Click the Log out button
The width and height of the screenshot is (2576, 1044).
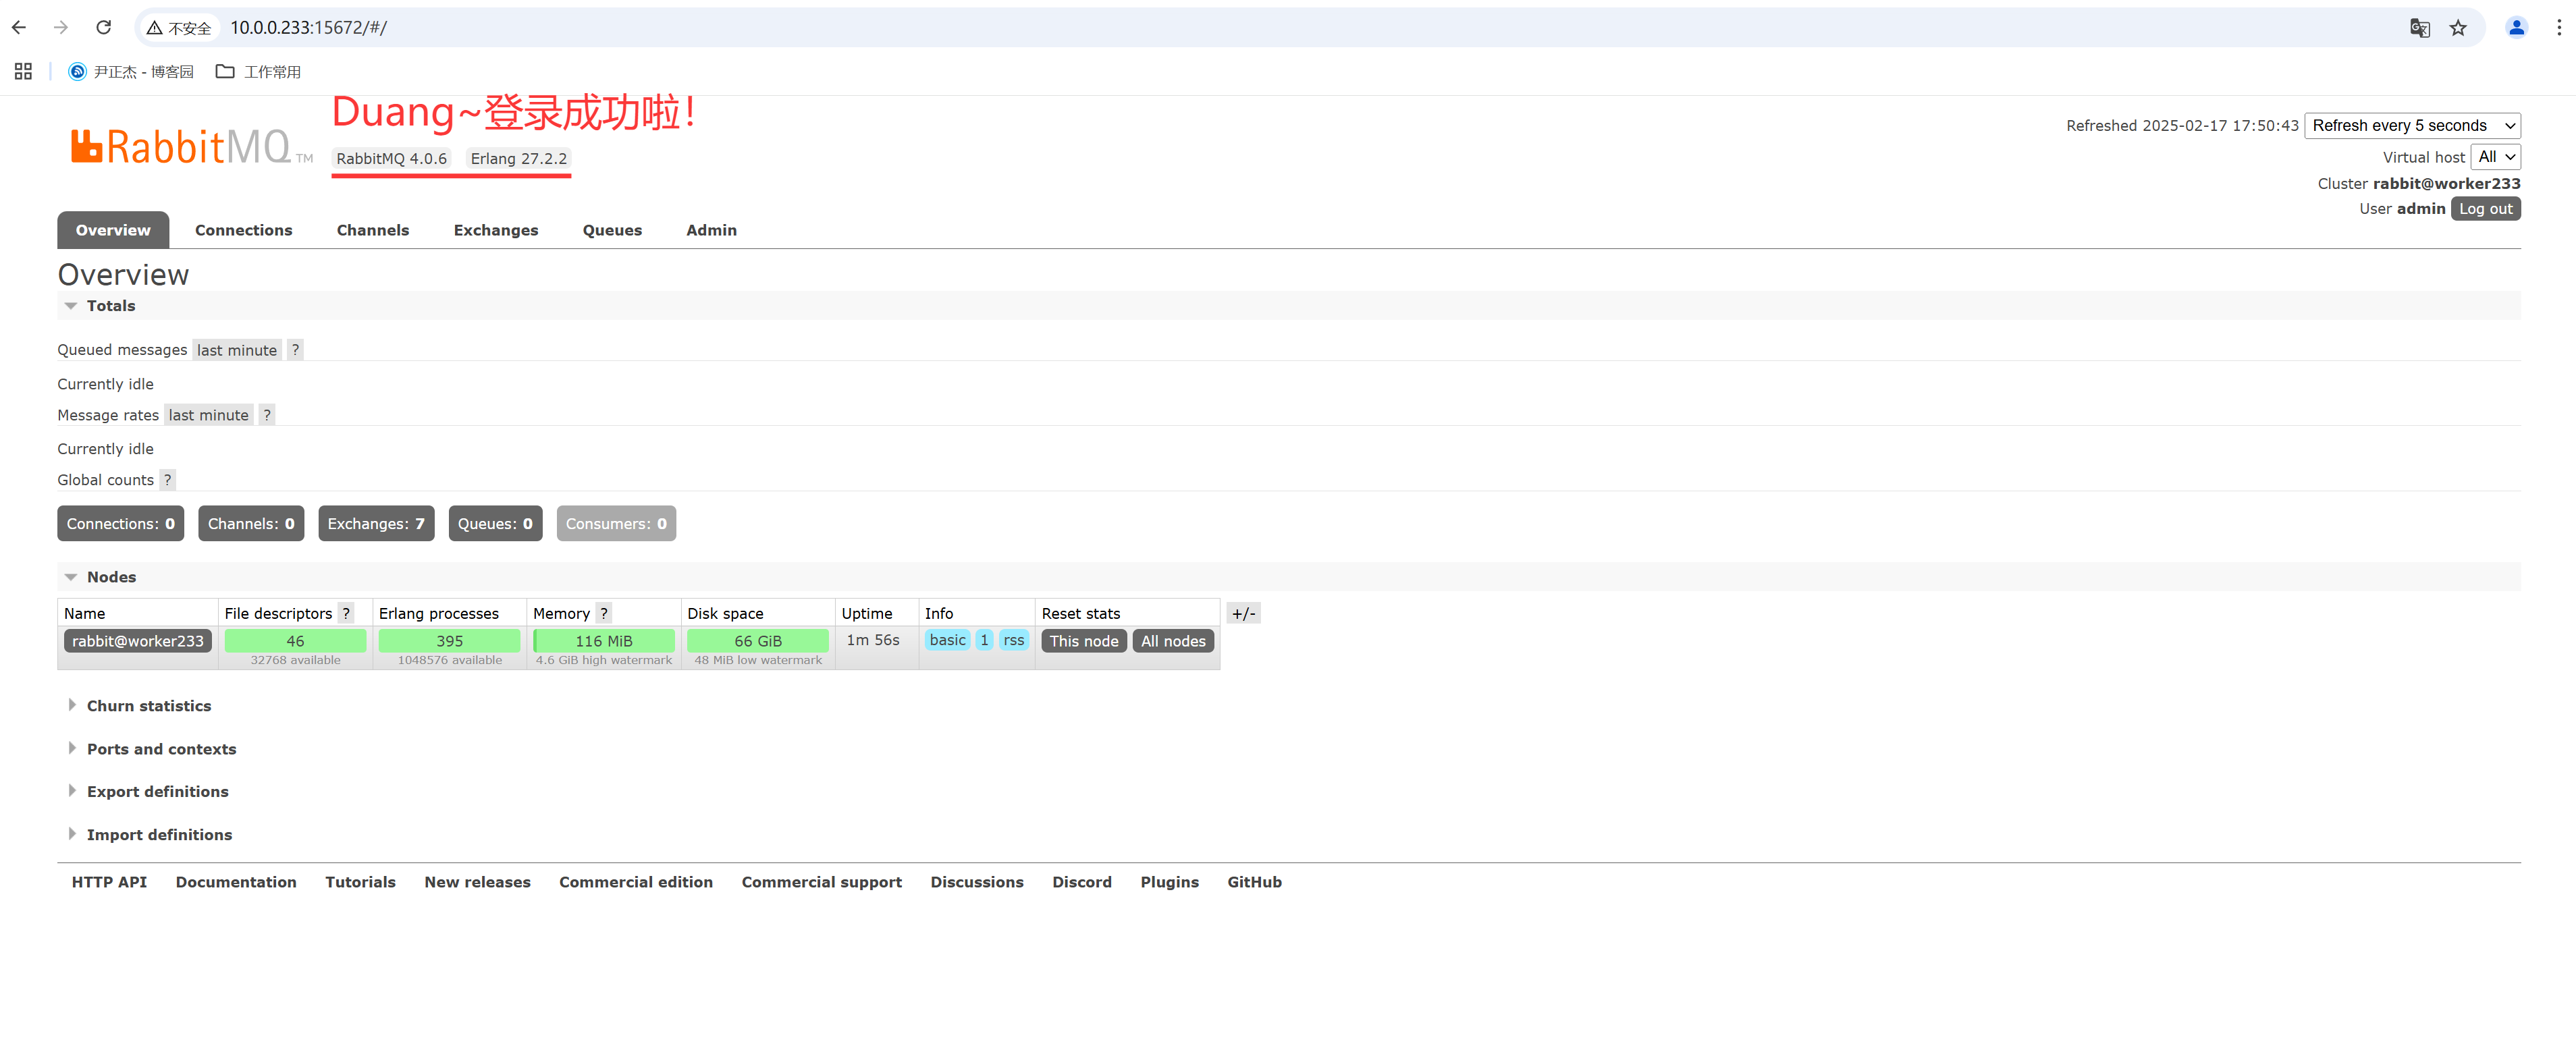pos(2485,208)
